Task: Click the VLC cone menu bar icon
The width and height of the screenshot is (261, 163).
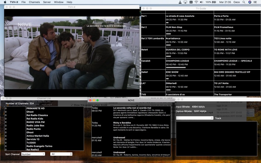Action: tap(180, 2)
